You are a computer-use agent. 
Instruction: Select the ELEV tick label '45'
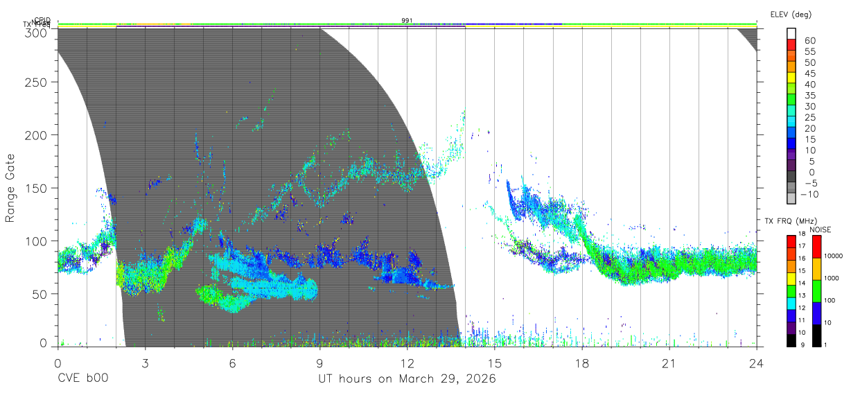pos(809,73)
